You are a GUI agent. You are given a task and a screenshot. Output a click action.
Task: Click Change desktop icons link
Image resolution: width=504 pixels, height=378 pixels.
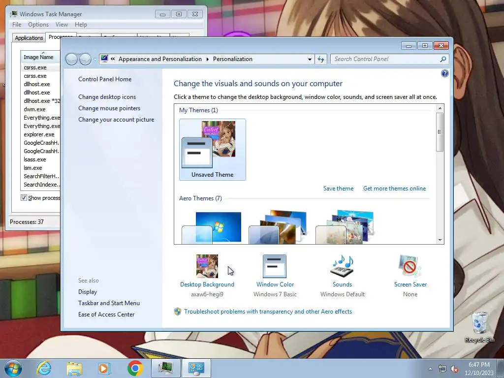[107, 97]
